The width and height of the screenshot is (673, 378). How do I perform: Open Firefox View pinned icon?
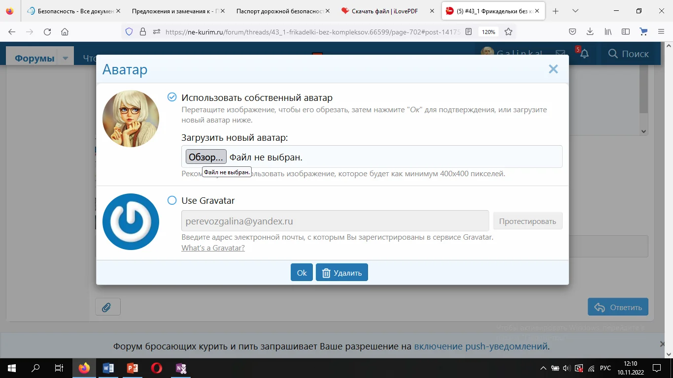pyautogui.click(x=10, y=11)
